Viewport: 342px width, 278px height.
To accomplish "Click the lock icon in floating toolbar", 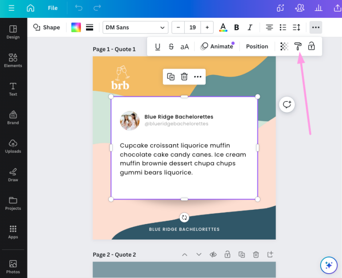I will click(x=311, y=46).
